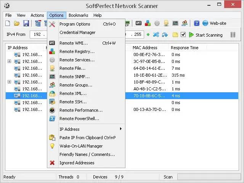Open the Web-site globe link

214,23
